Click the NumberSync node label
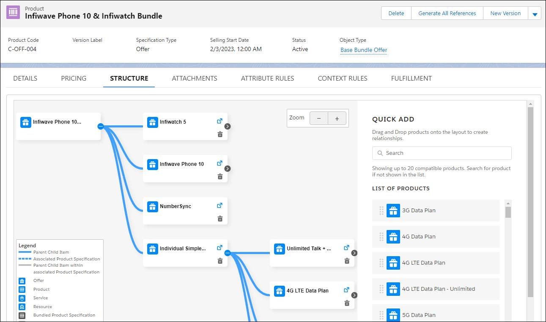The image size is (546, 322). tap(176, 206)
